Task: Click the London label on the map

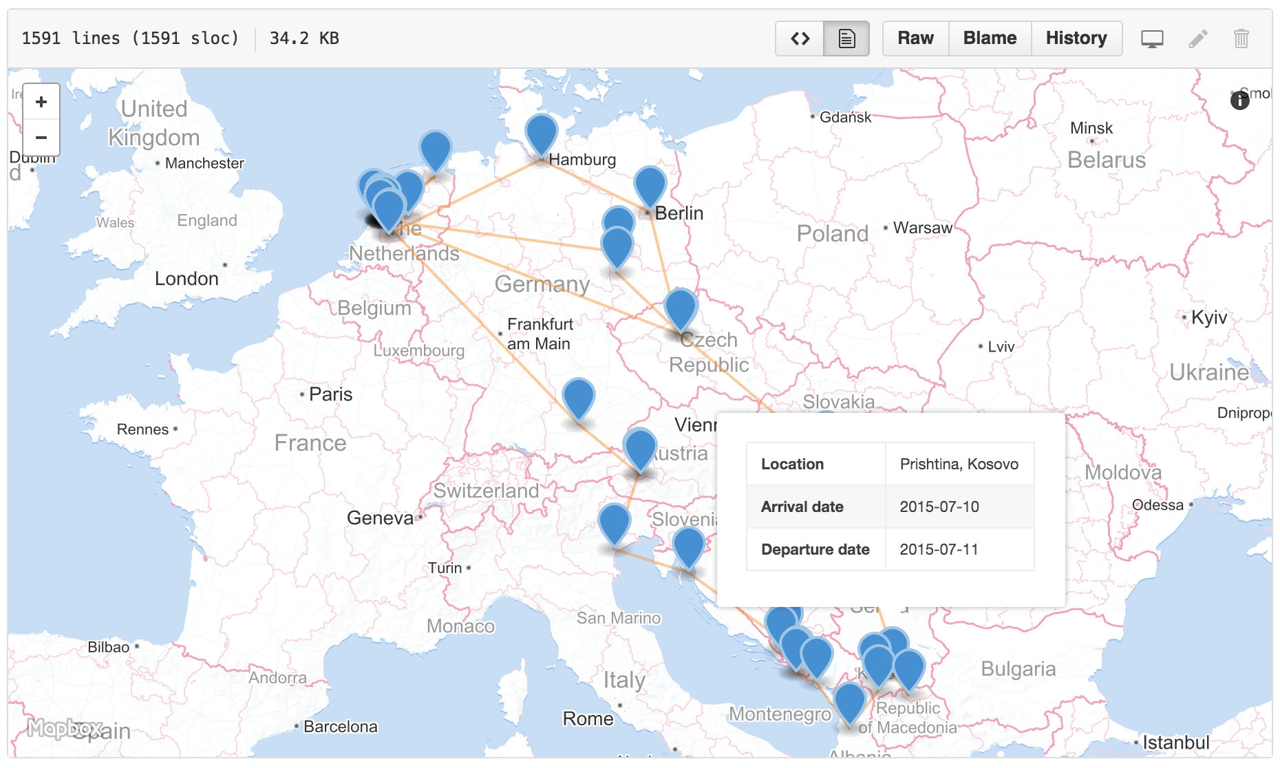Action: [x=186, y=279]
